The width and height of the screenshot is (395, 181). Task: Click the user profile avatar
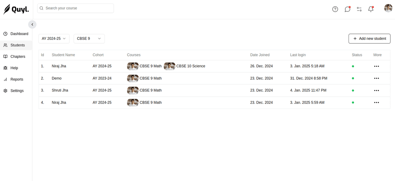388,8
